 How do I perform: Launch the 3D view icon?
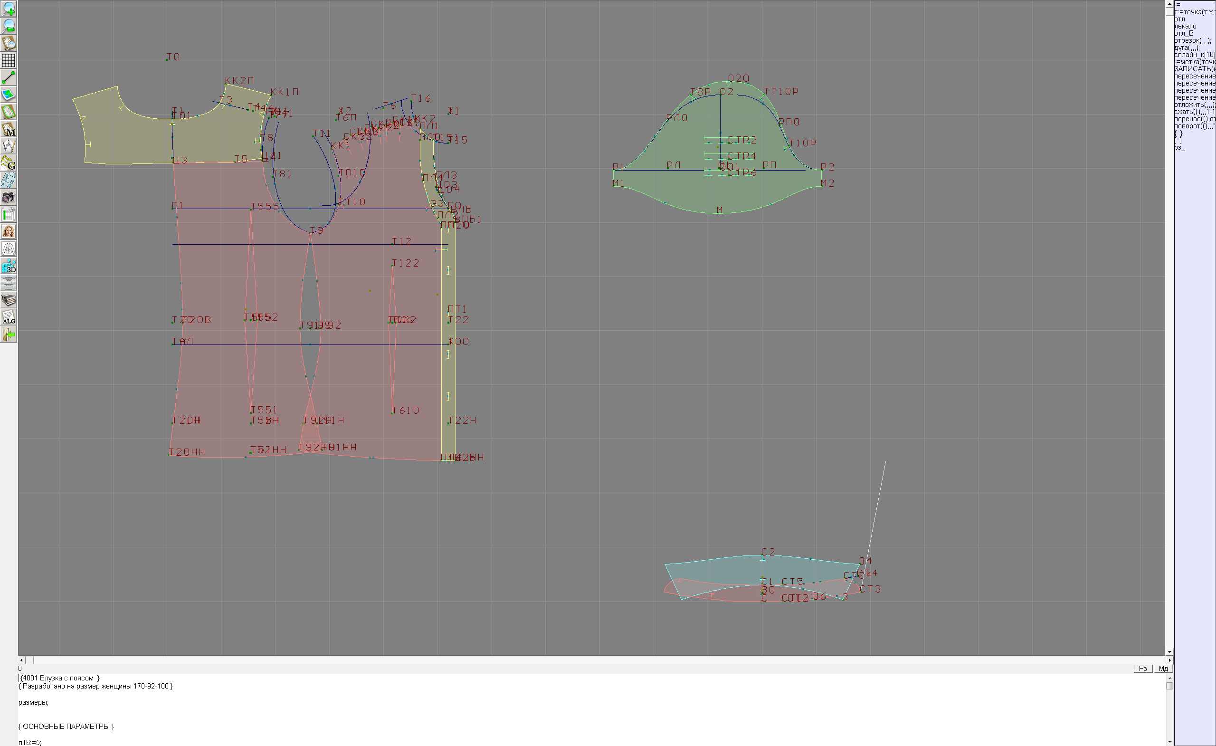click(x=9, y=266)
